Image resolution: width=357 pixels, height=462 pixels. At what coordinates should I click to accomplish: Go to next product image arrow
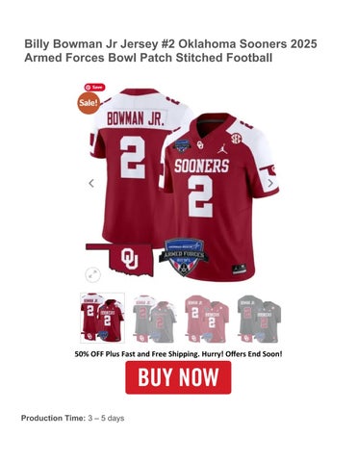point(270,183)
